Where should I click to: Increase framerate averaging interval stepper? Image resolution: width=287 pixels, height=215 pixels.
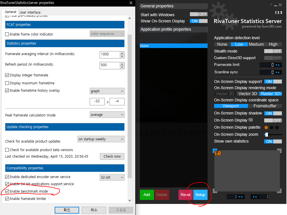[122, 53]
